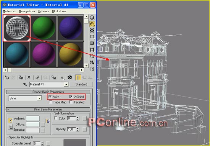The image size is (210, 146).
Task: Click the Put to Library icon
Action: 54,77
